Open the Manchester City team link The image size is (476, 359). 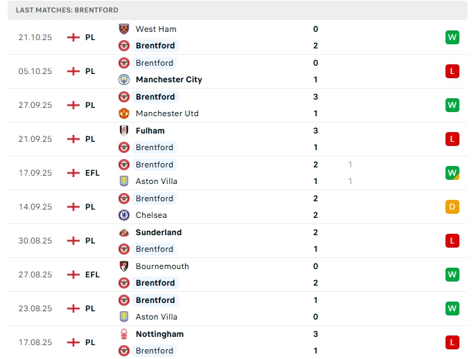pos(169,80)
